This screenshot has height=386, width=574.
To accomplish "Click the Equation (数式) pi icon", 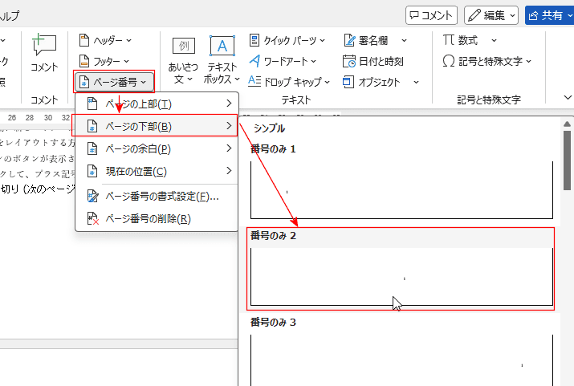I will click(450, 40).
